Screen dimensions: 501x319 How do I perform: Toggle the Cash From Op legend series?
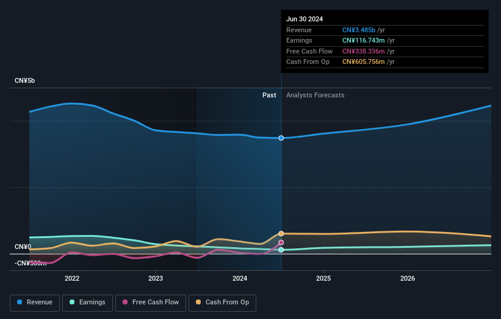click(x=222, y=303)
